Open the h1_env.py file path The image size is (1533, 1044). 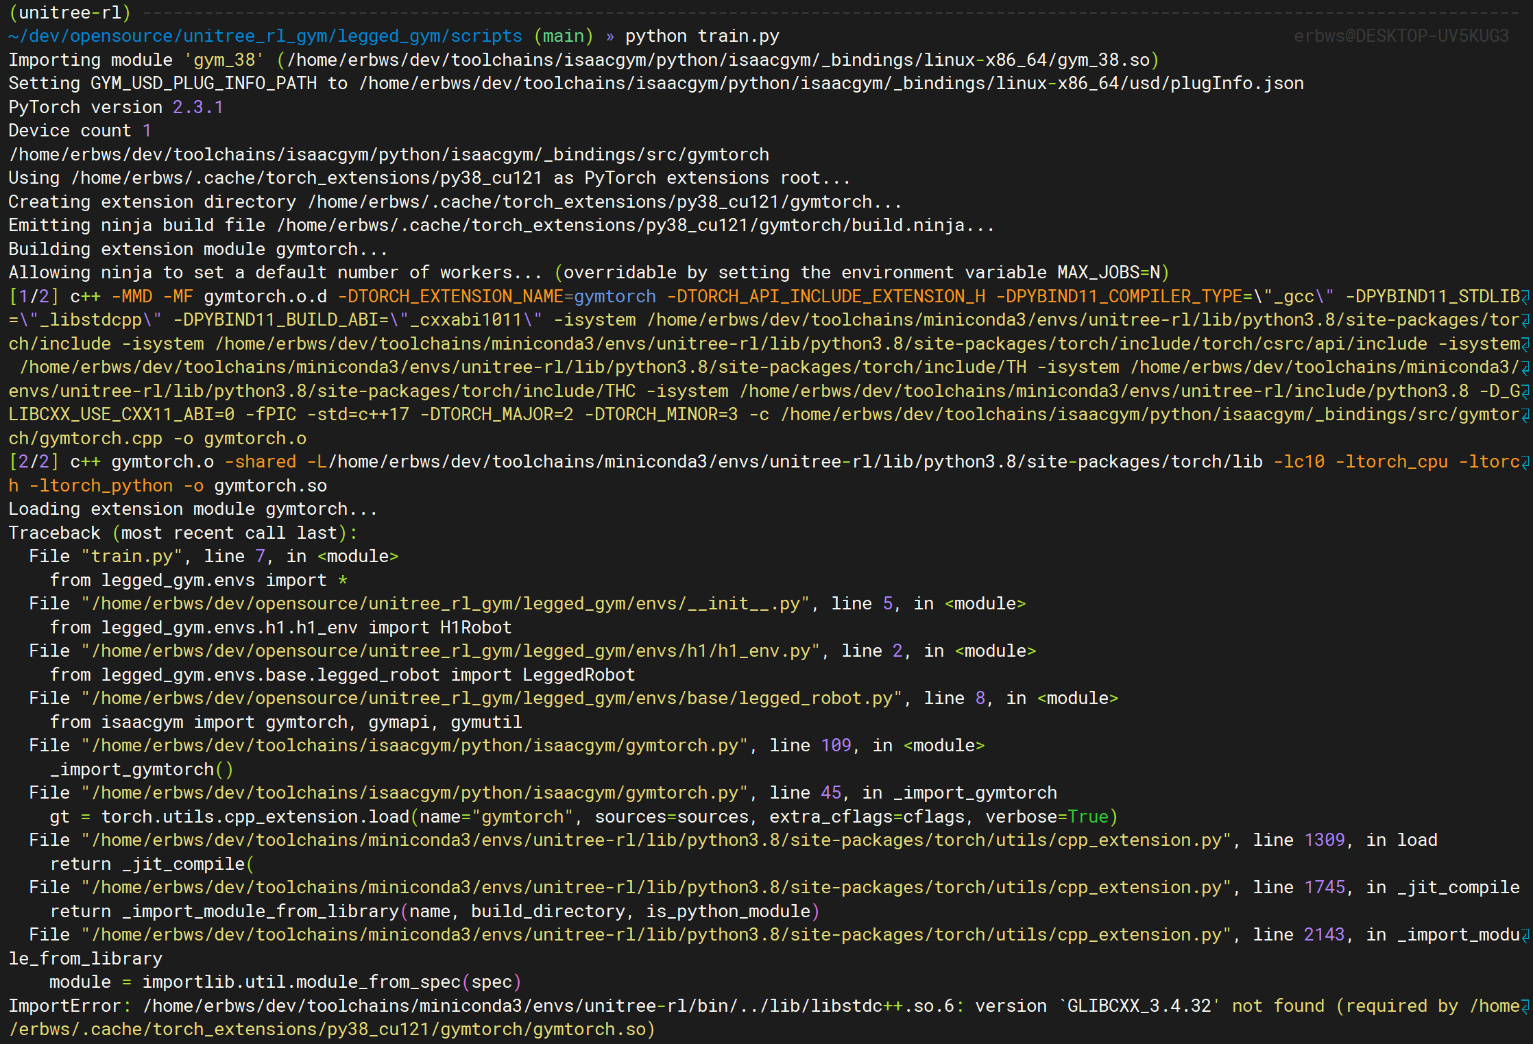(450, 651)
